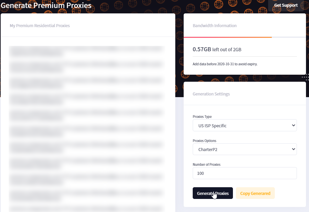Click the Bandwidth Information header
The width and height of the screenshot is (309, 212).
coord(214,25)
